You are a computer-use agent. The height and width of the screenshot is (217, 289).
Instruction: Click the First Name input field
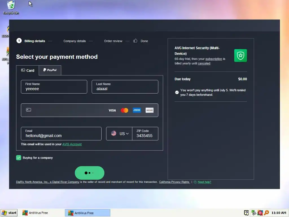point(54,87)
